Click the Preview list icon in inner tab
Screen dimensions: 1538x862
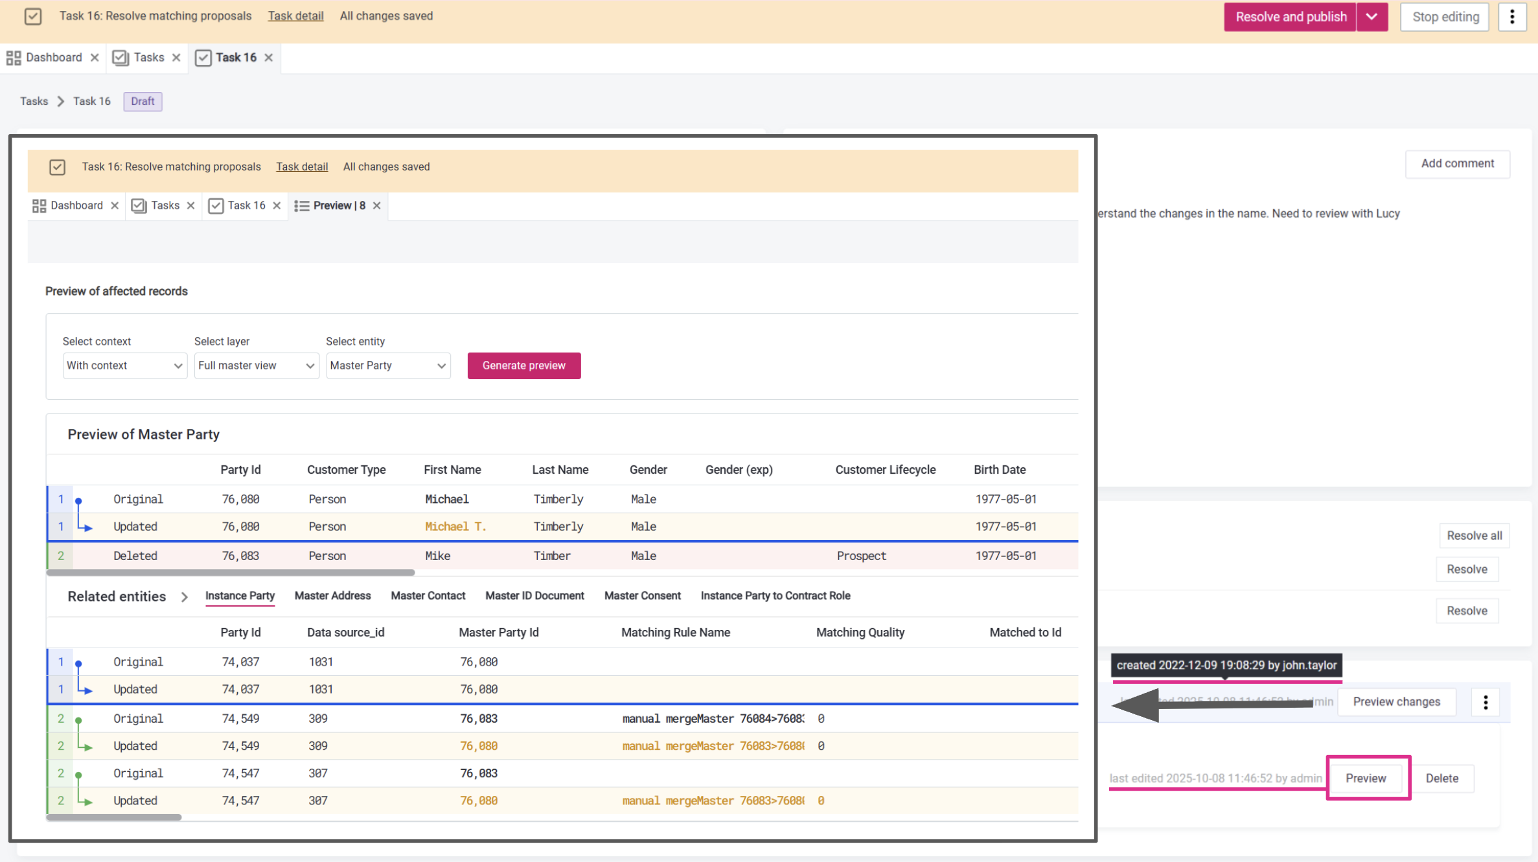[x=301, y=206]
